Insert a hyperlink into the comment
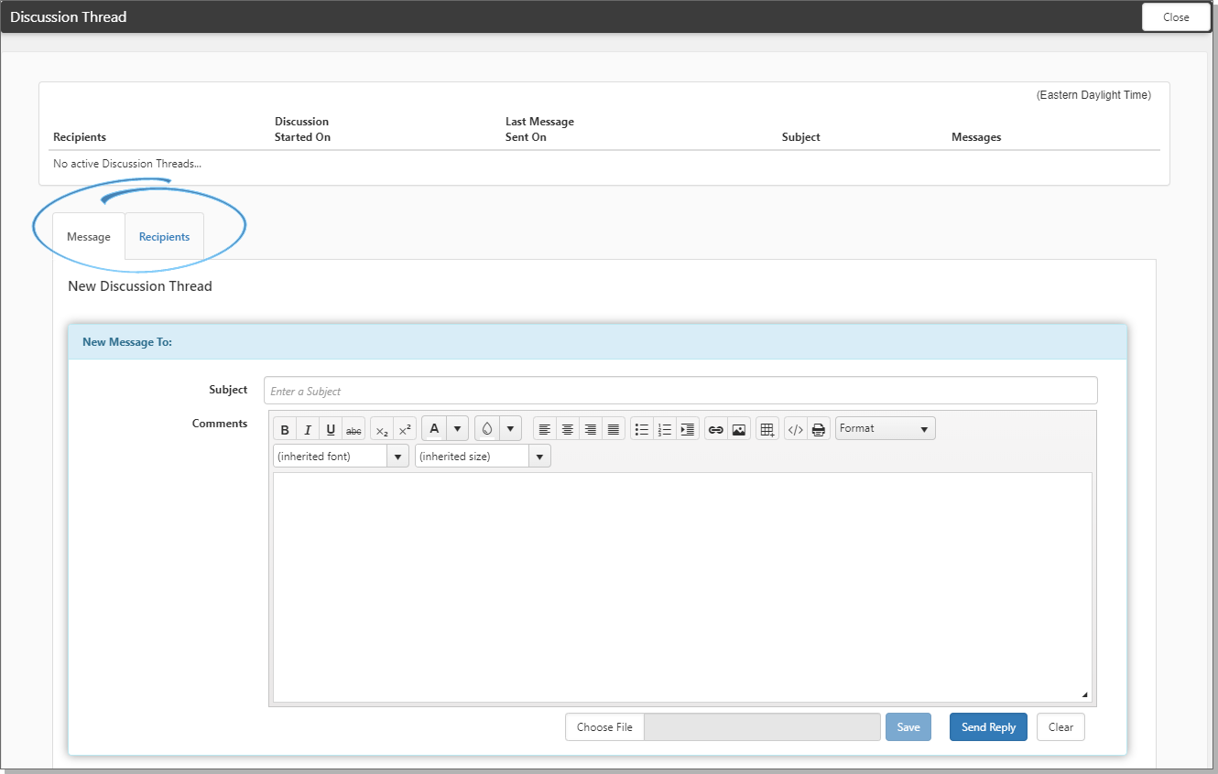1218x774 pixels. pos(716,429)
